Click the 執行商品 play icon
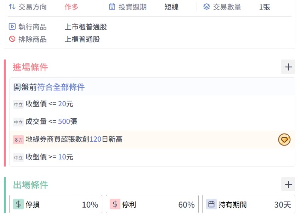The height and width of the screenshot is (220, 301). 12,27
